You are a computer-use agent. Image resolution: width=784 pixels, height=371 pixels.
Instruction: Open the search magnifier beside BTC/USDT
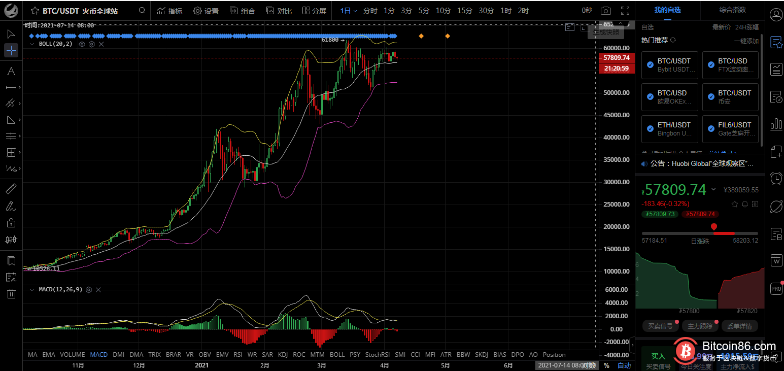(x=142, y=11)
